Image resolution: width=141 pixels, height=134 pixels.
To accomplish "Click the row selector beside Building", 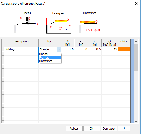I will 3,49.
